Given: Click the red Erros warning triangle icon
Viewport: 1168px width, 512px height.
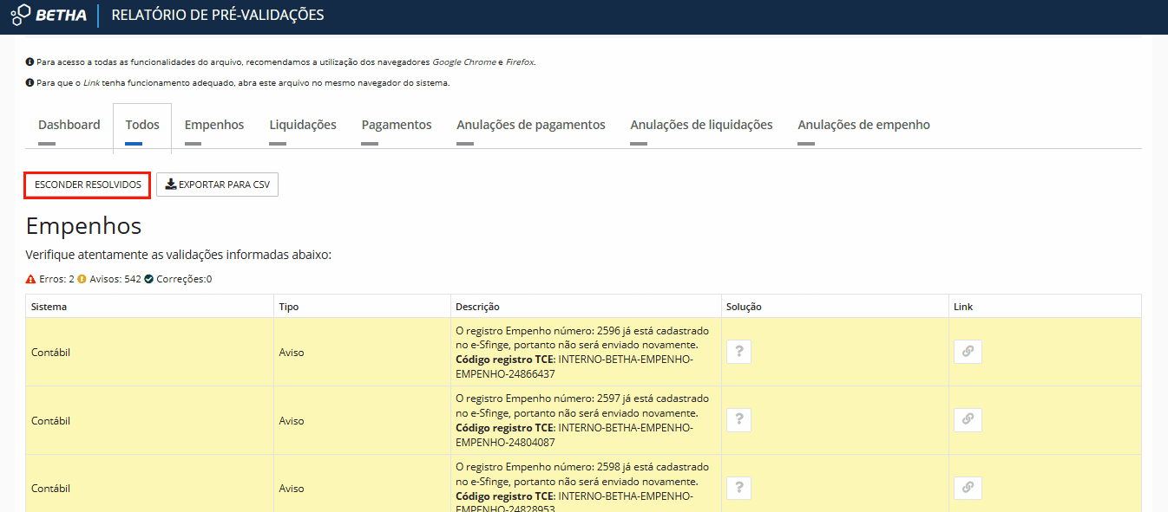Looking at the screenshot, I should [x=31, y=279].
